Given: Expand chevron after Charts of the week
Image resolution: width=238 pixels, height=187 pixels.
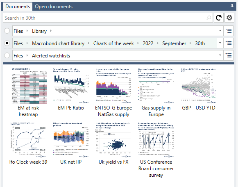Looking at the screenshot, I should pos(138,43).
